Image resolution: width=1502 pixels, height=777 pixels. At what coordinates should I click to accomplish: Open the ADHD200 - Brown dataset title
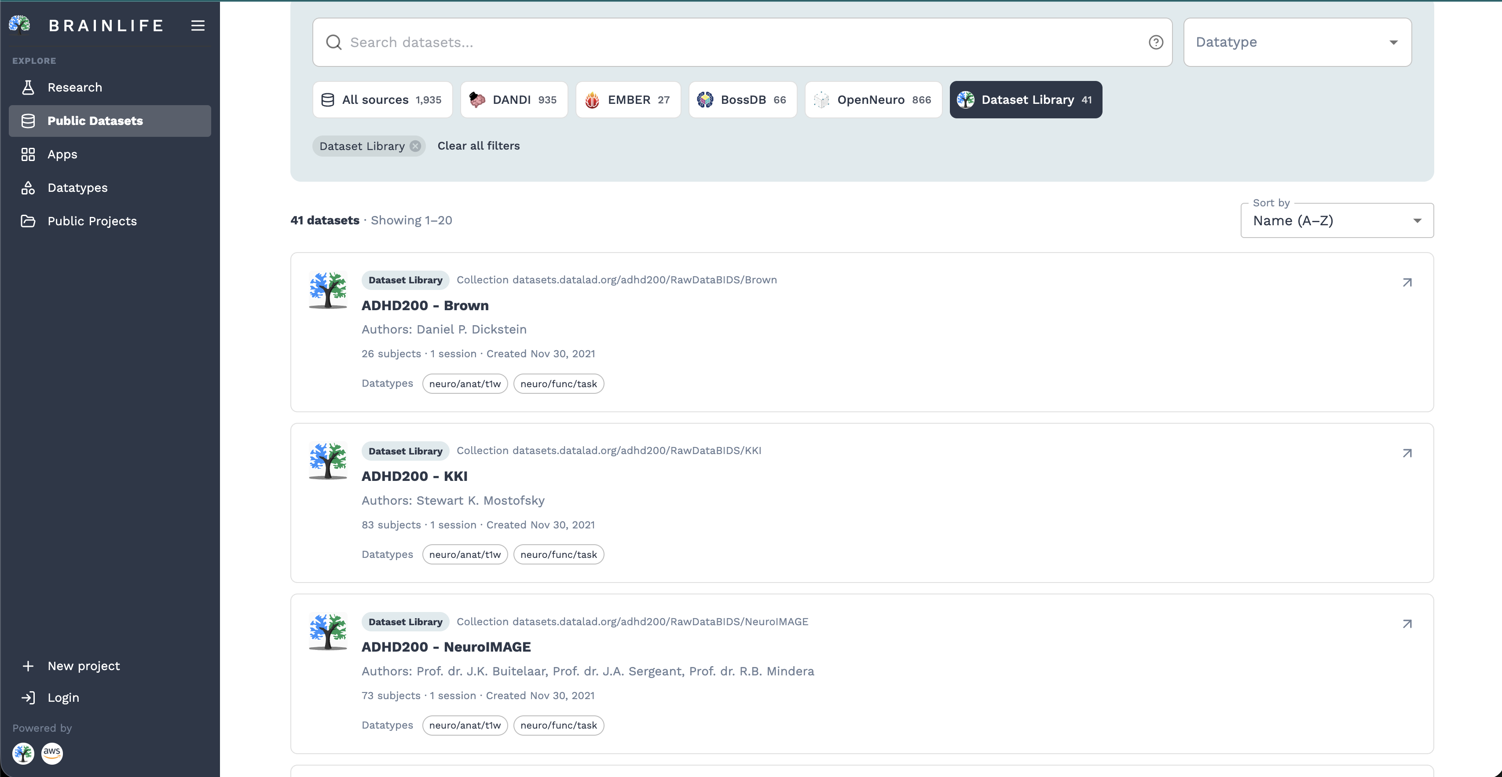tap(425, 305)
